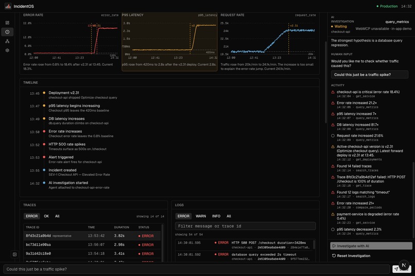Click the Reset Investigation icon
415x276 pixels.
click(334, 255)
